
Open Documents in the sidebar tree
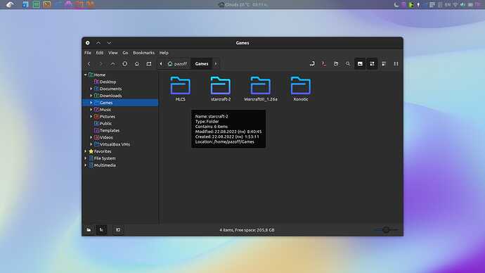[108, 89]
